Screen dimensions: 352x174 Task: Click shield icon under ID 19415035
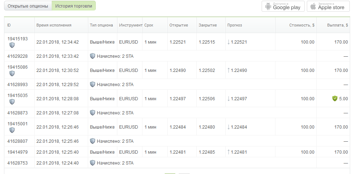coord(12,102)
